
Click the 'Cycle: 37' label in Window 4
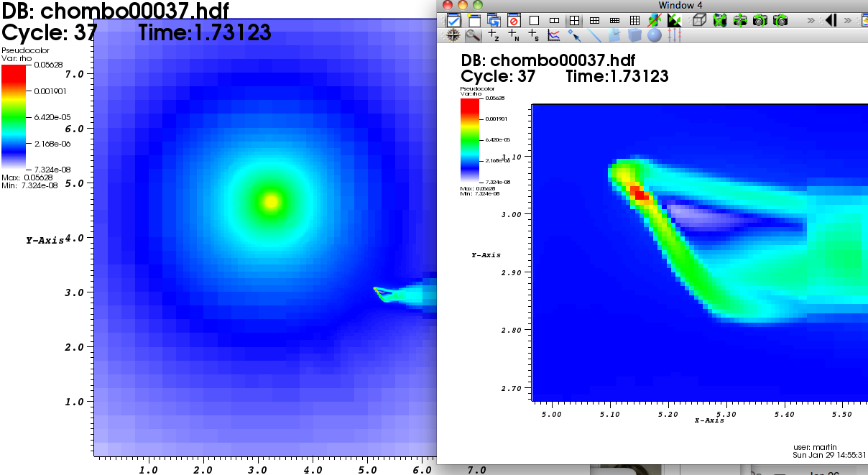[x=499, y=76]
